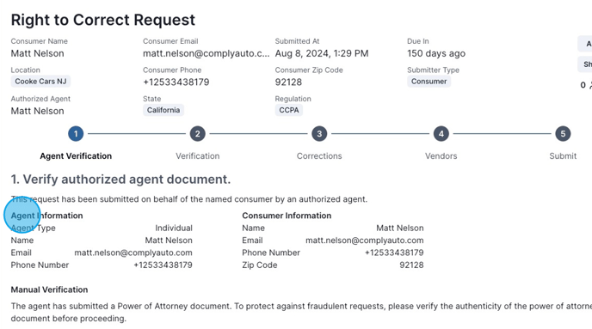Select step 1 circle Agent Verification
This screenshot has height=329, width=592.
coord(76,134)
